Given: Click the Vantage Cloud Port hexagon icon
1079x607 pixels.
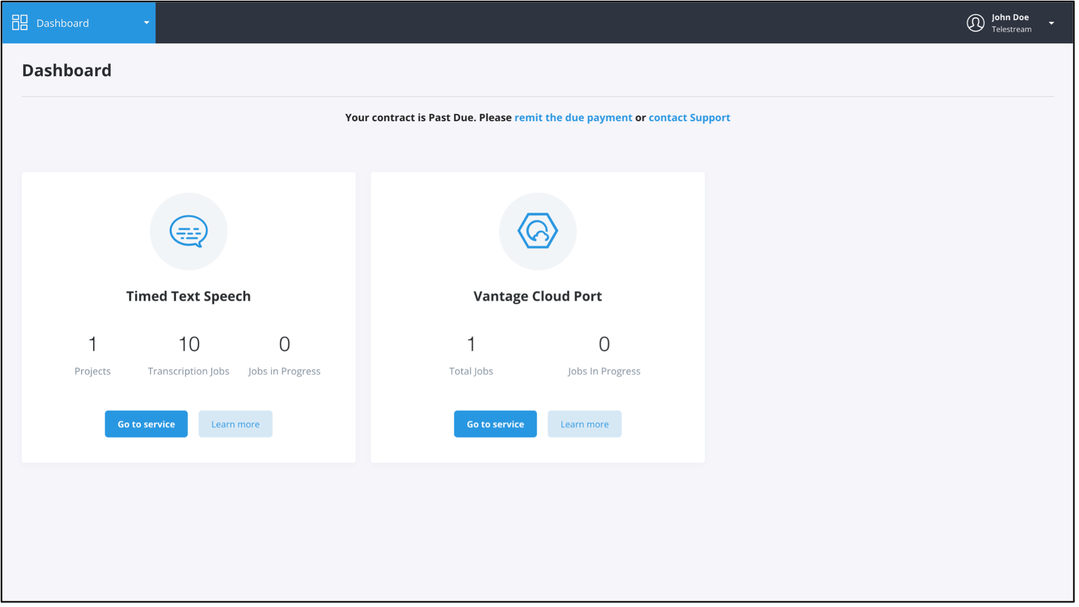Looking at the screenshot, I should coord(538,231).
